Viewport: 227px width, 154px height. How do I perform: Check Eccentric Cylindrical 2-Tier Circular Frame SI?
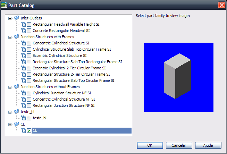point(29,68)
